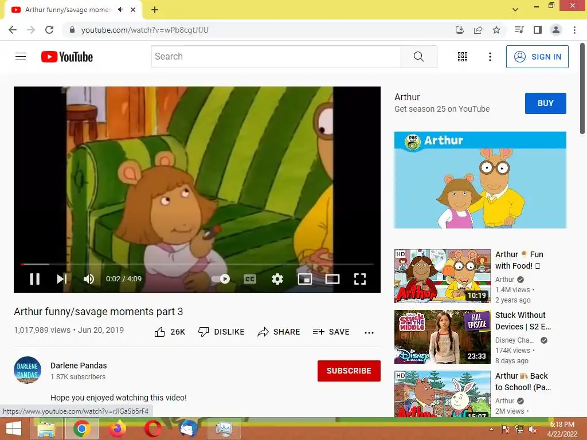Open File Explorer from taskbar
587x440 pixels.
coord(46,429)
